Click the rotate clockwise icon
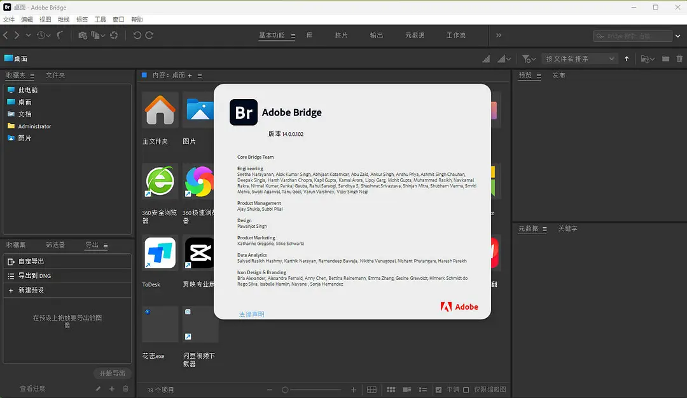 click(x=149, y=36)
